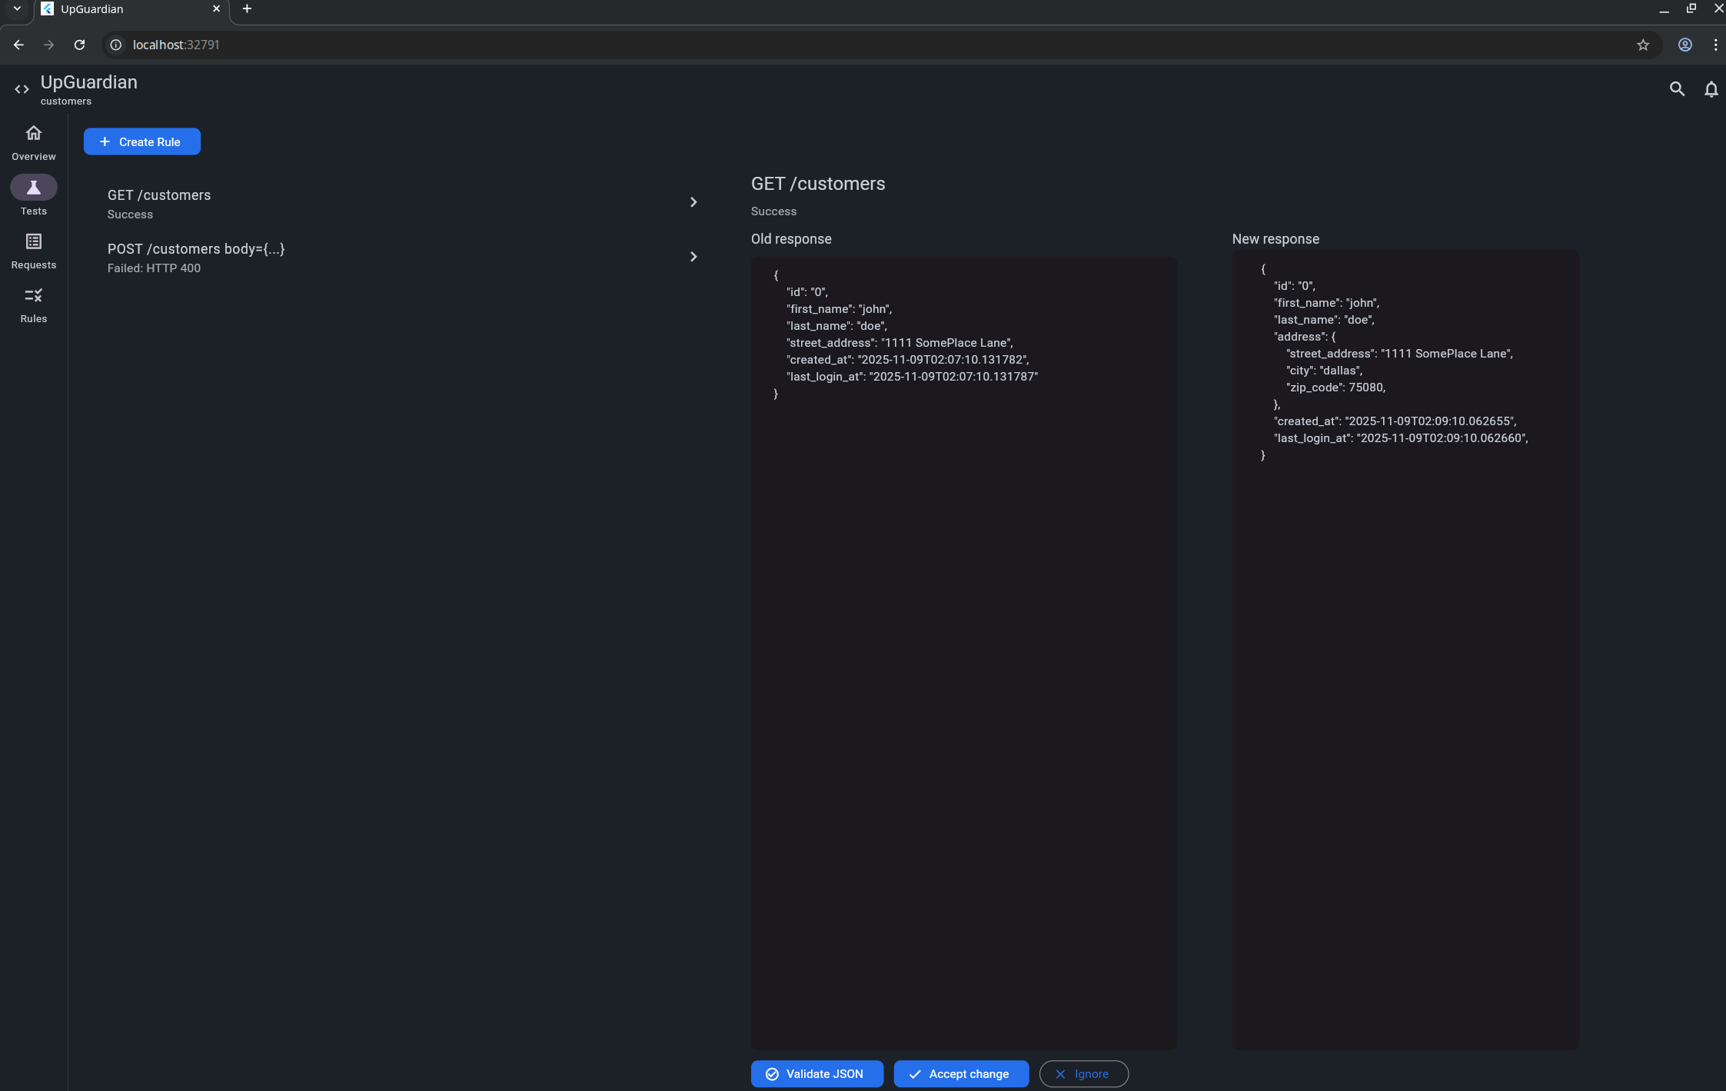1726x1091 pixels.
Task: Expand the GET /customers chevron
Action: point(693,202)
